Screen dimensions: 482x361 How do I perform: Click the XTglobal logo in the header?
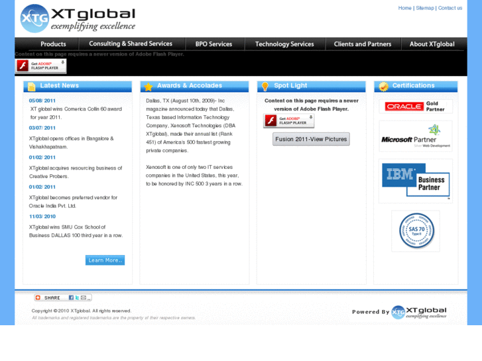pos(78,18)
